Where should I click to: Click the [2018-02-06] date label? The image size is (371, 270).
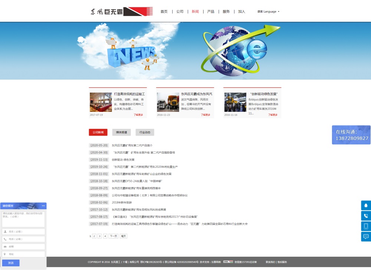[99, 203]
